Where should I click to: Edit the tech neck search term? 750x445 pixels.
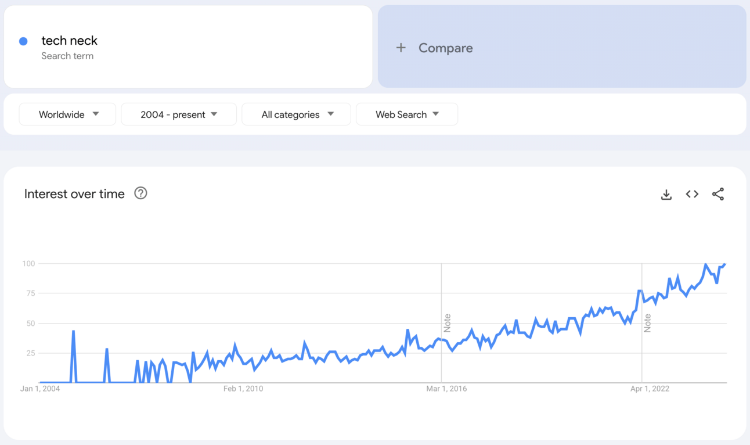pyautogui.click(x=70, y=41)
